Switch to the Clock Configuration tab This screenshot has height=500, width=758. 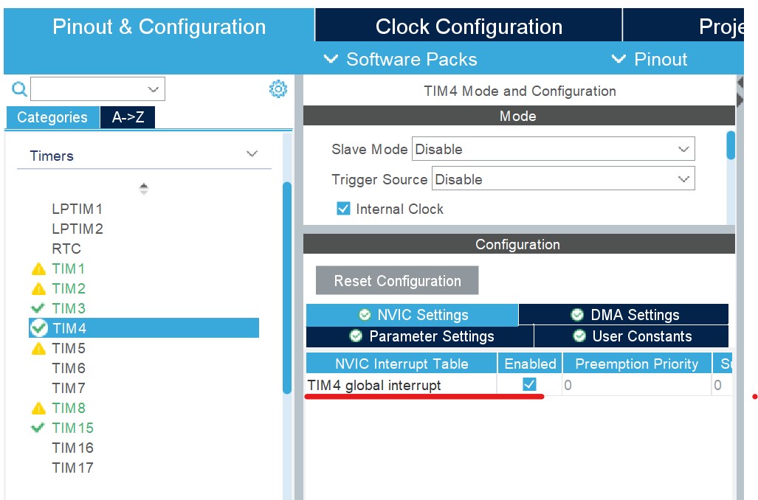click(469, 26)
